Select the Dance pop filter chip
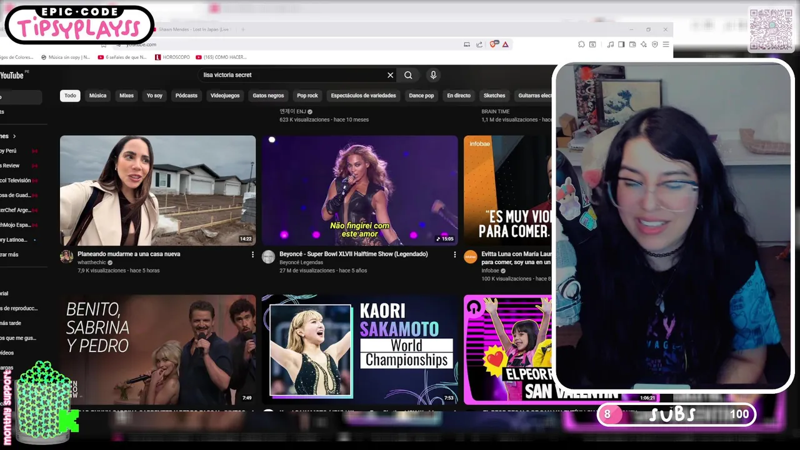This screenshot has height=450, width=800. [421, 96]
